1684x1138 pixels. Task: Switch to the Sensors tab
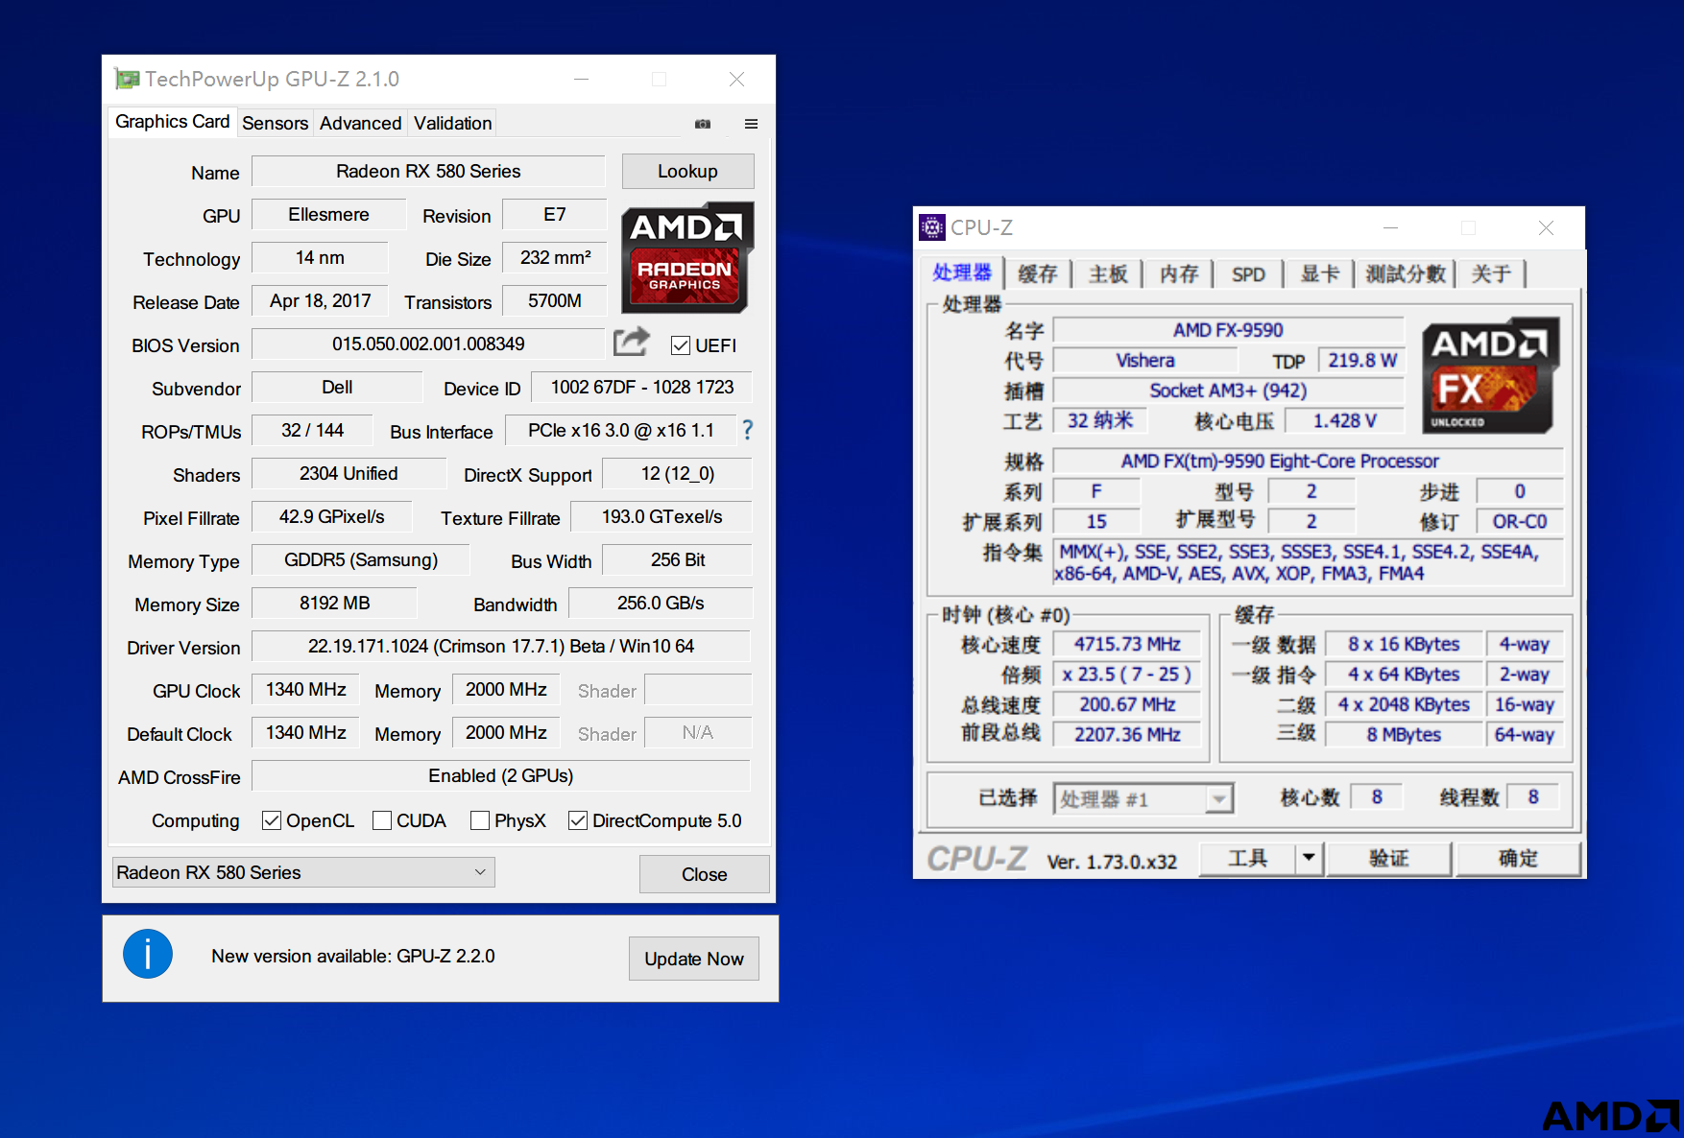click(275, 124)
